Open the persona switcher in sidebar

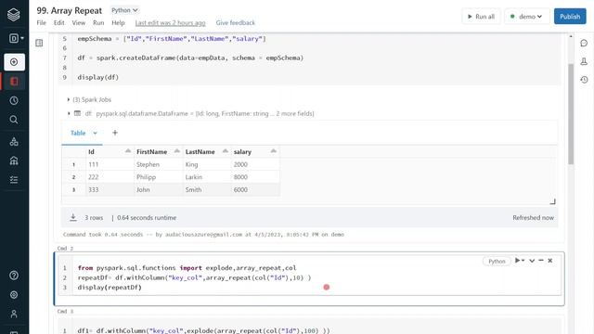(x=16, y=38)
